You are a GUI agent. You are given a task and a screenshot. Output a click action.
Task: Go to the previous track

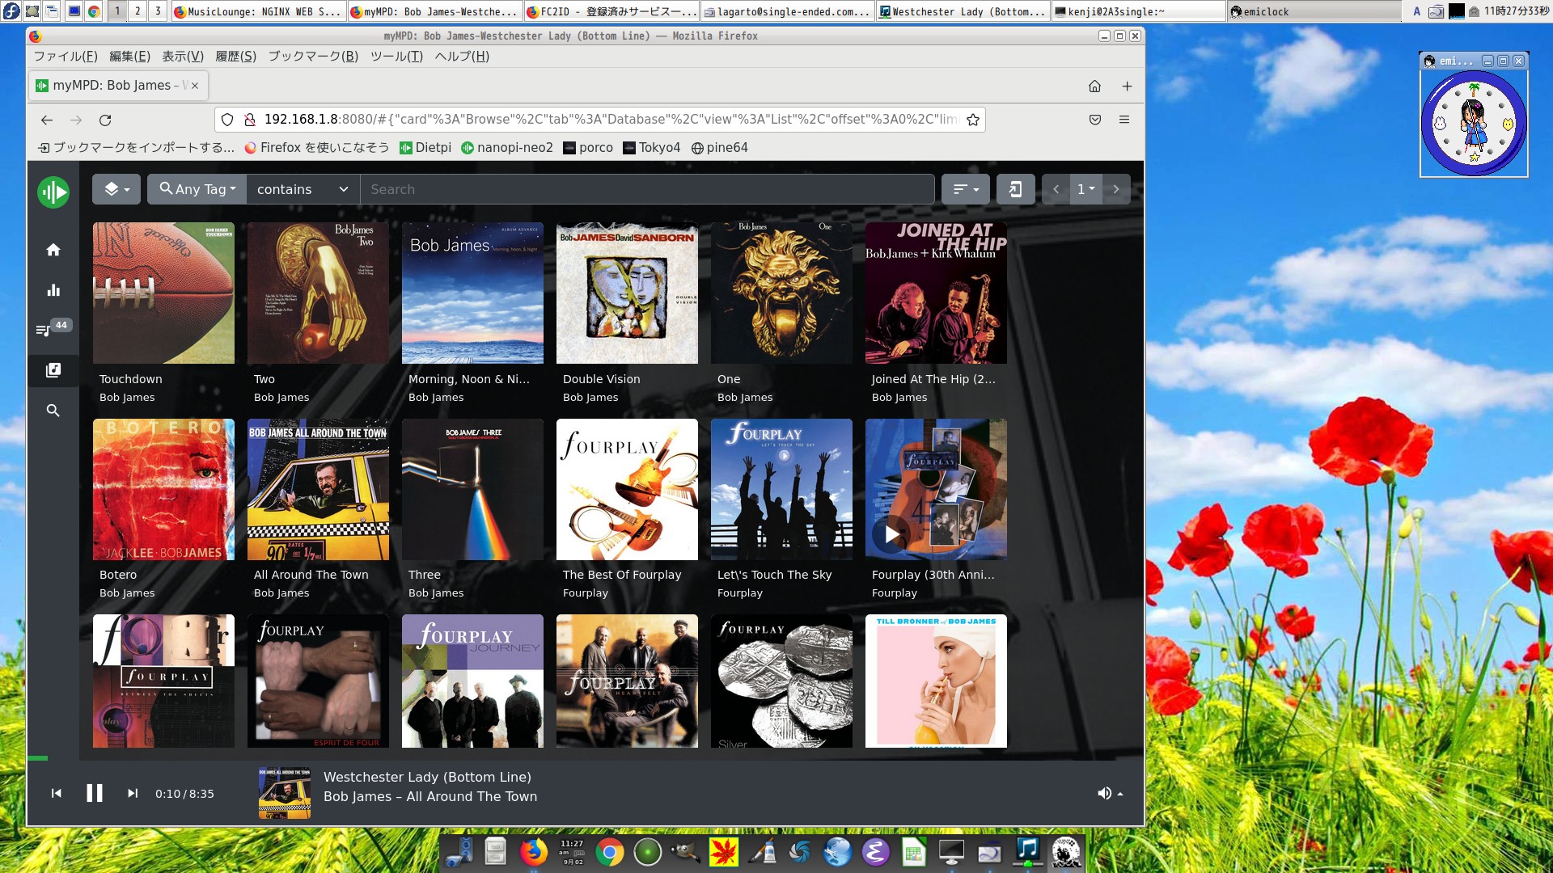point(57,793)
